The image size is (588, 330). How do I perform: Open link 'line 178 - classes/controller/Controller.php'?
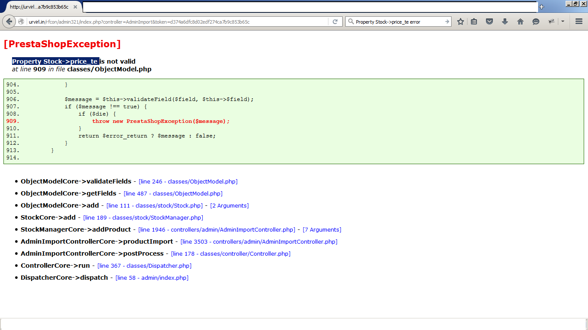[231, 254]
